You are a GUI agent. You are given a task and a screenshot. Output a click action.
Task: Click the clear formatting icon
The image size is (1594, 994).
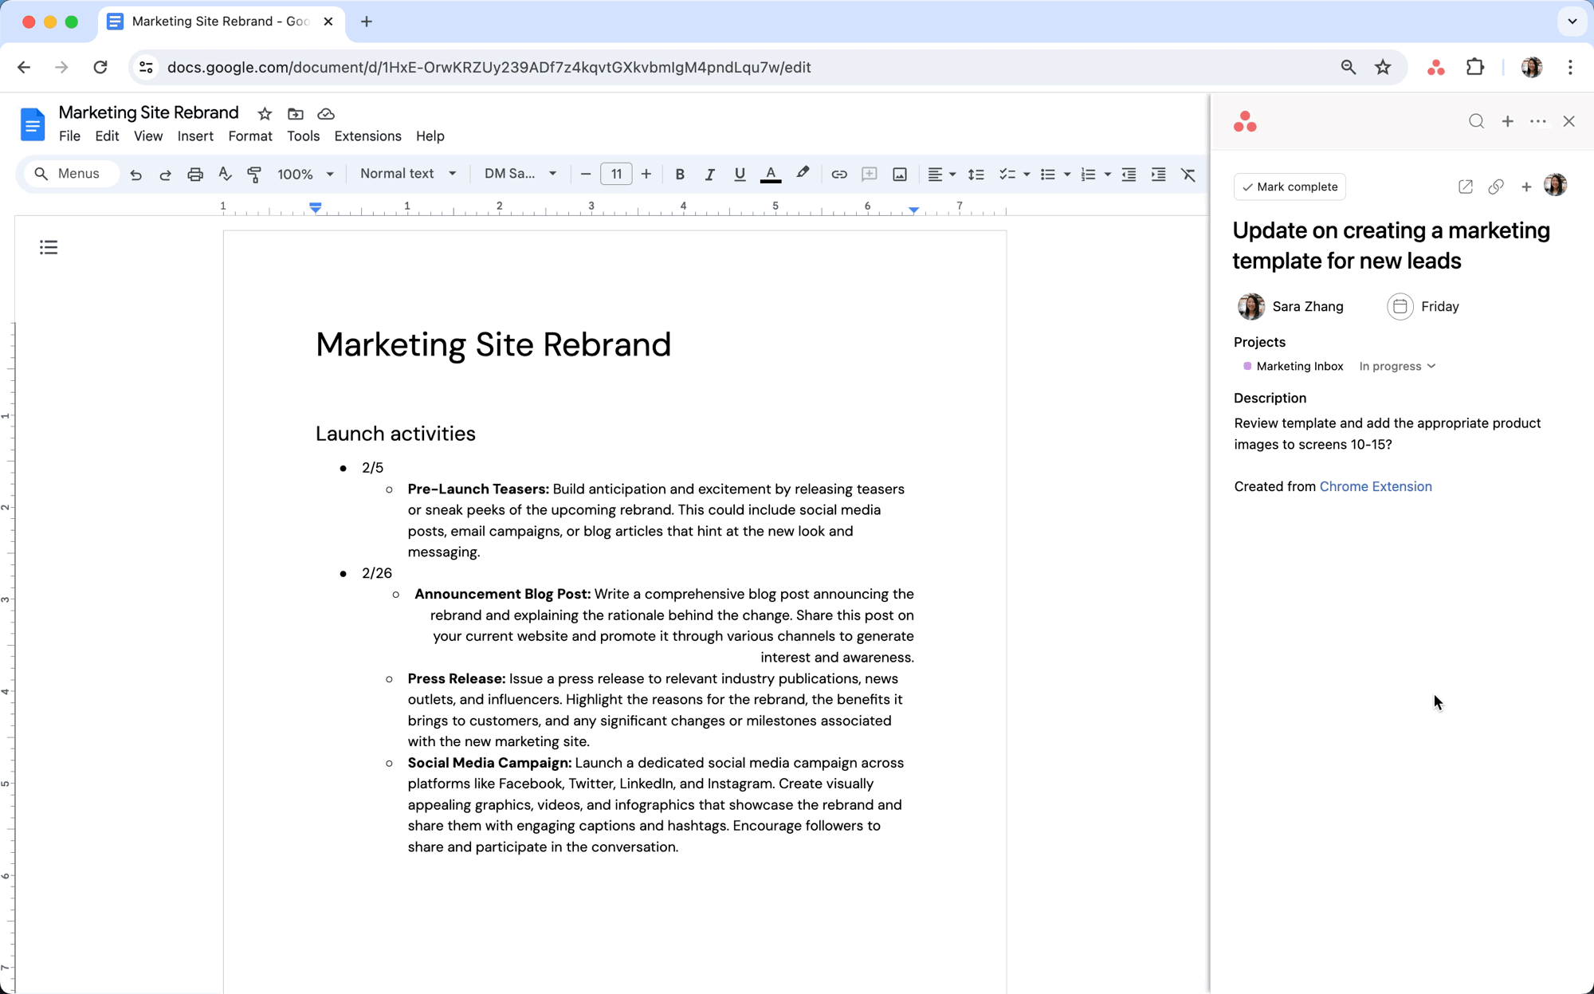tap(1188, 174)
